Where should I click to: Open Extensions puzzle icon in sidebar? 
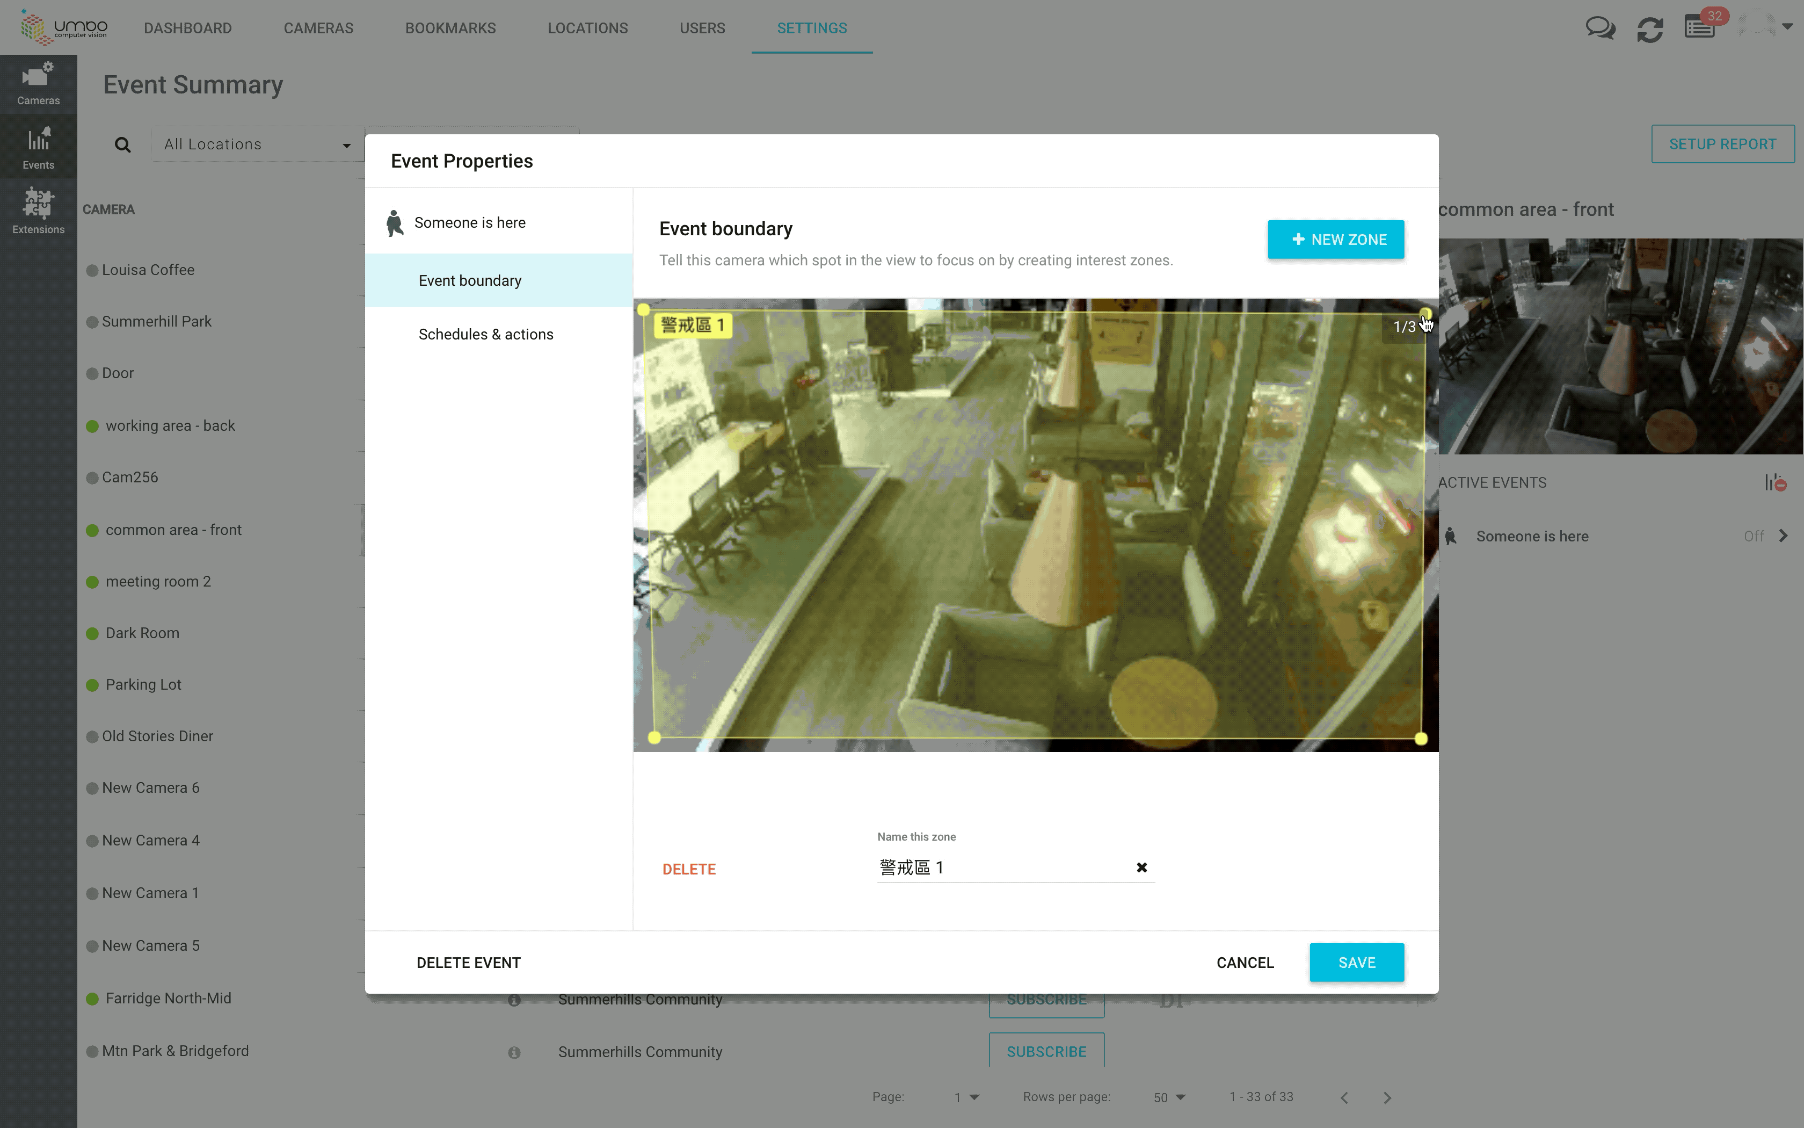pos(38,212)
